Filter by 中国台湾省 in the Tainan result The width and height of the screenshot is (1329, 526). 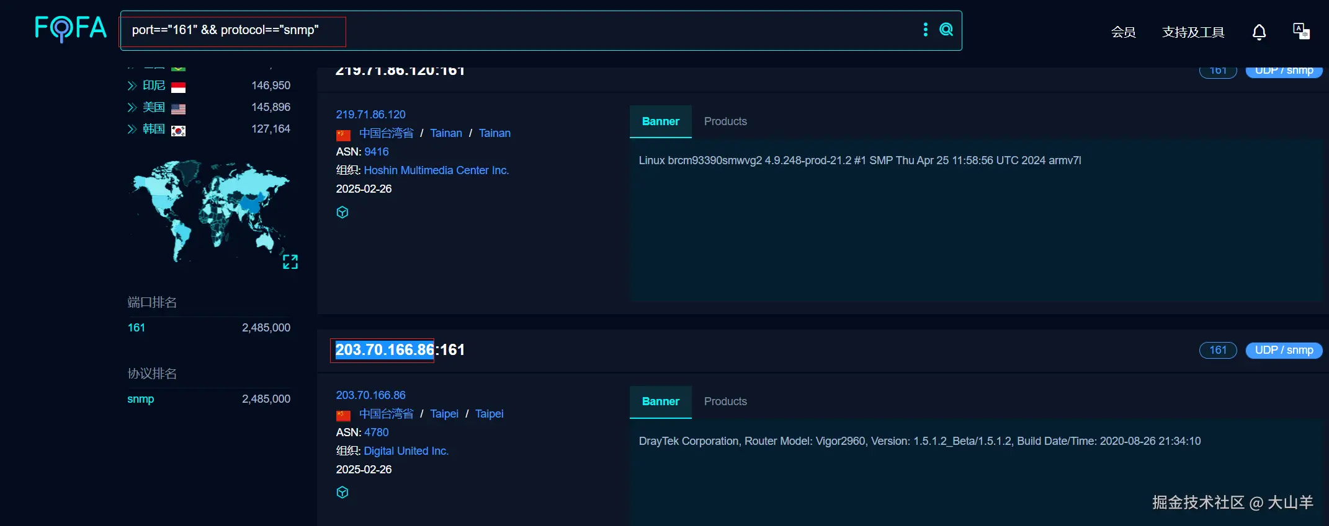click(386, 133)
